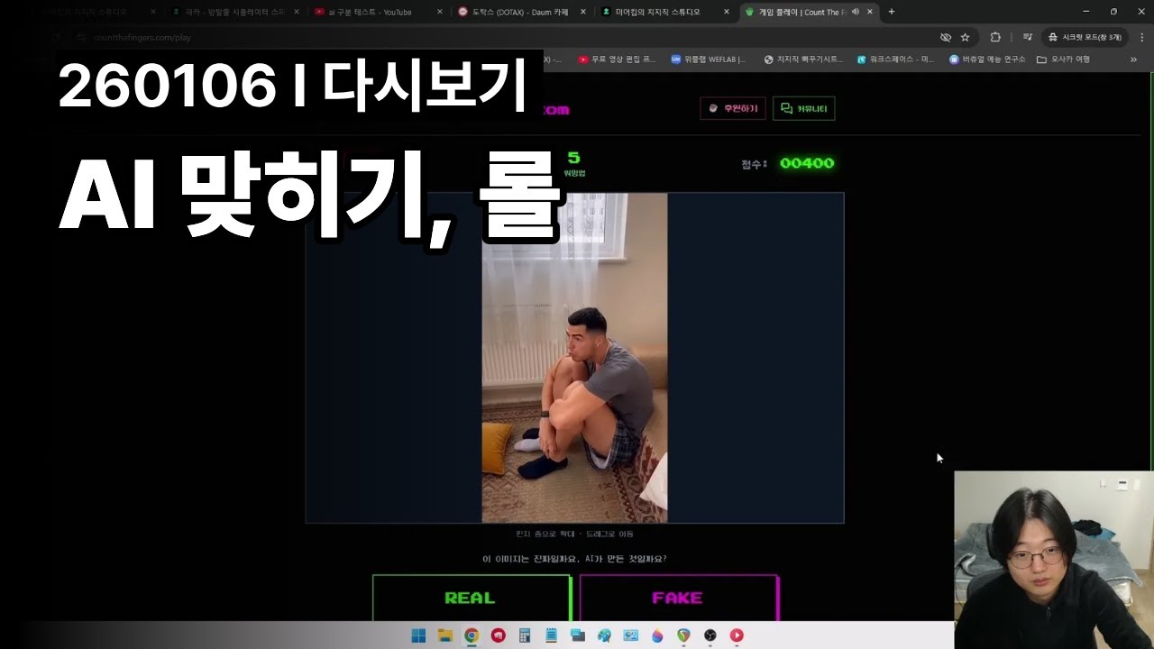Open Notepad from taskbar

551,635
